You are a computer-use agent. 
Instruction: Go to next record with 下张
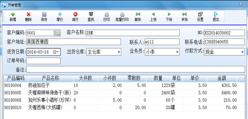pyautogui.click(x=169, y=14)
